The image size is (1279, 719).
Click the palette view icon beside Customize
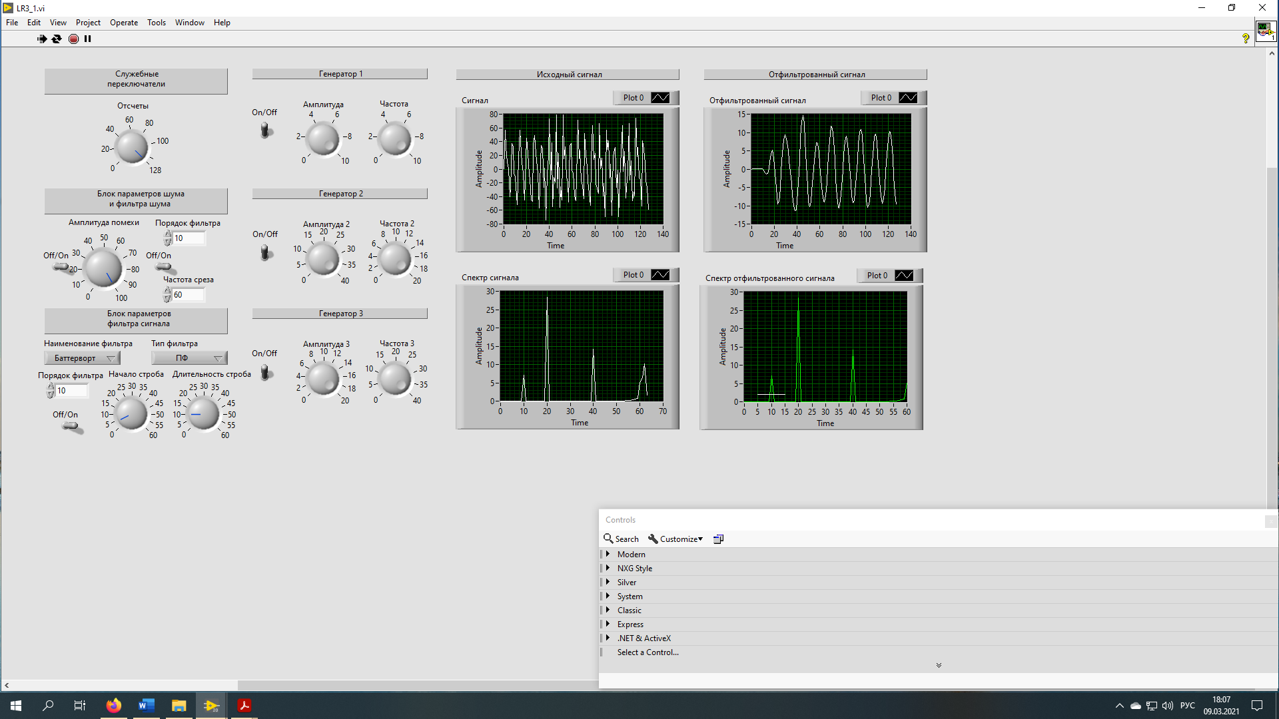coord(718,539)
